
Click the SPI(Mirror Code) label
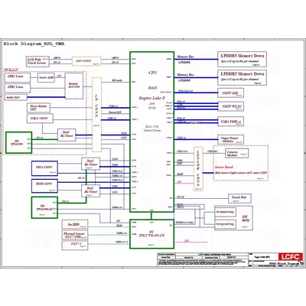(184, 223)
